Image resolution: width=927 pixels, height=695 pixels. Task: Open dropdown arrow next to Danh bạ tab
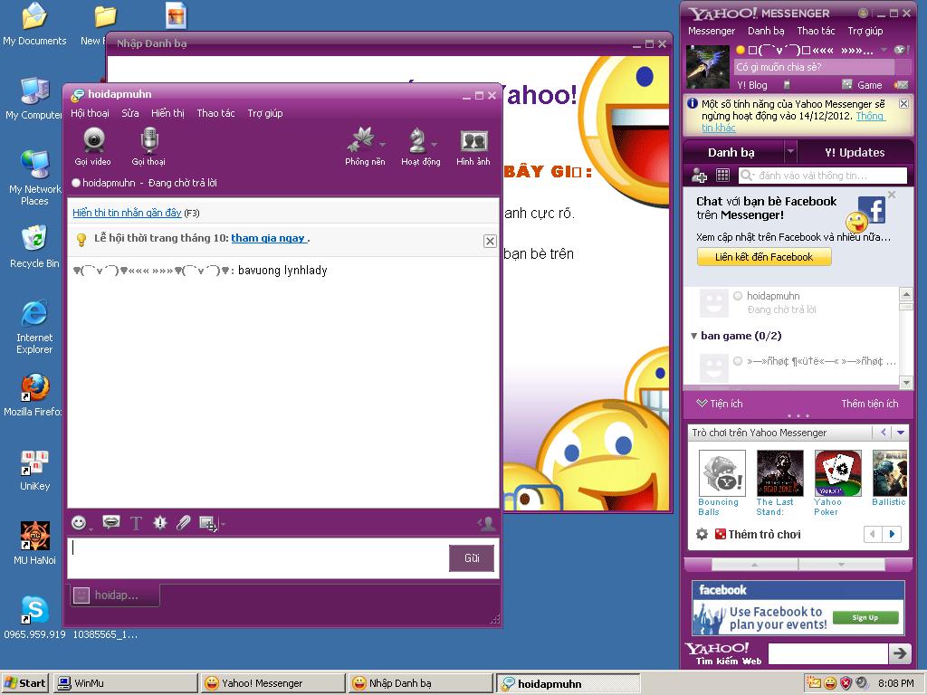790,152
